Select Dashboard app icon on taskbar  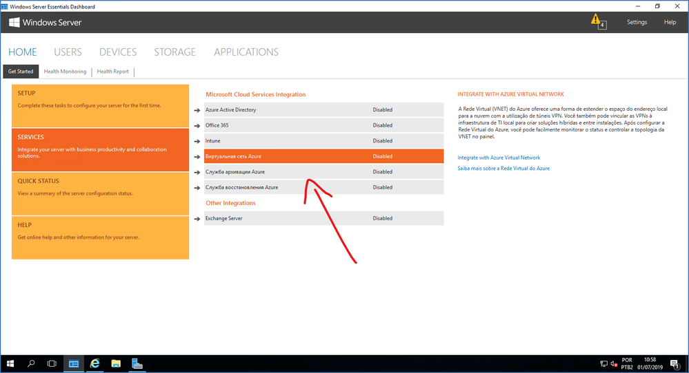click(73, 364)
